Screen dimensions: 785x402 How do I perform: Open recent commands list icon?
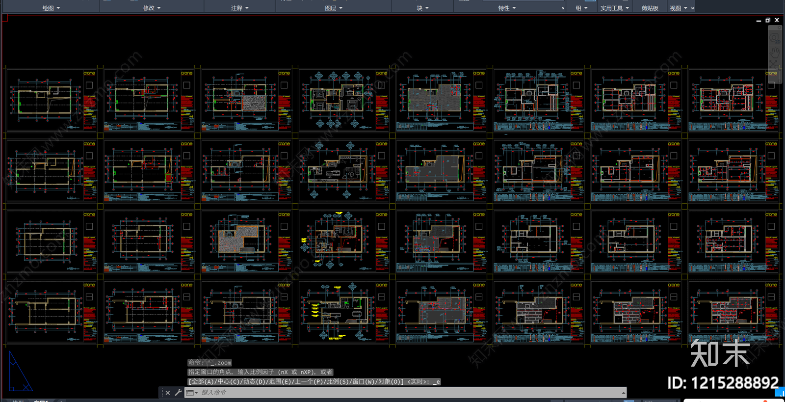(x=192, y=393)
